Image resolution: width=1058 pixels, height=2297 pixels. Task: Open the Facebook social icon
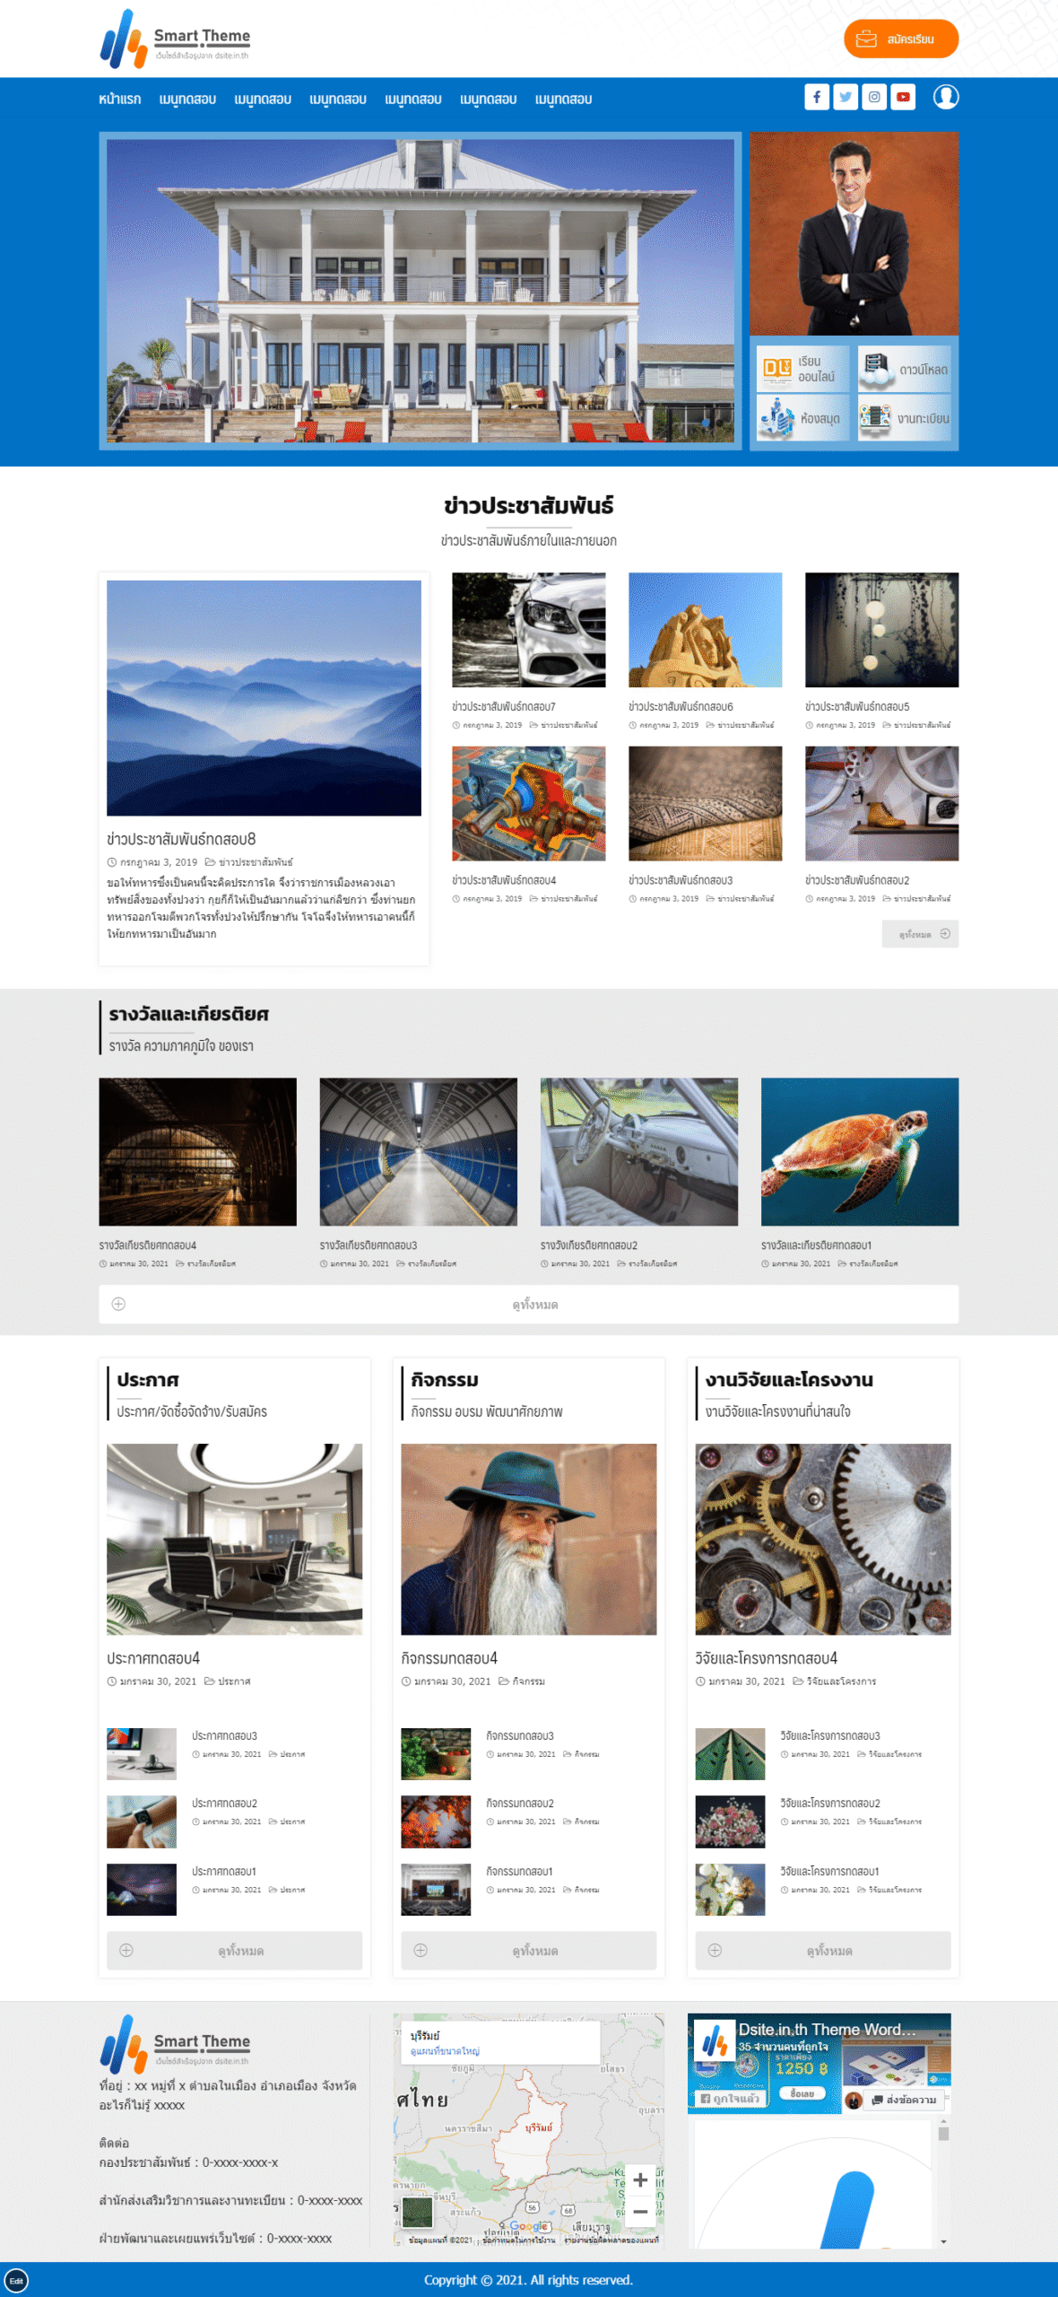click(x=817, y=97)
